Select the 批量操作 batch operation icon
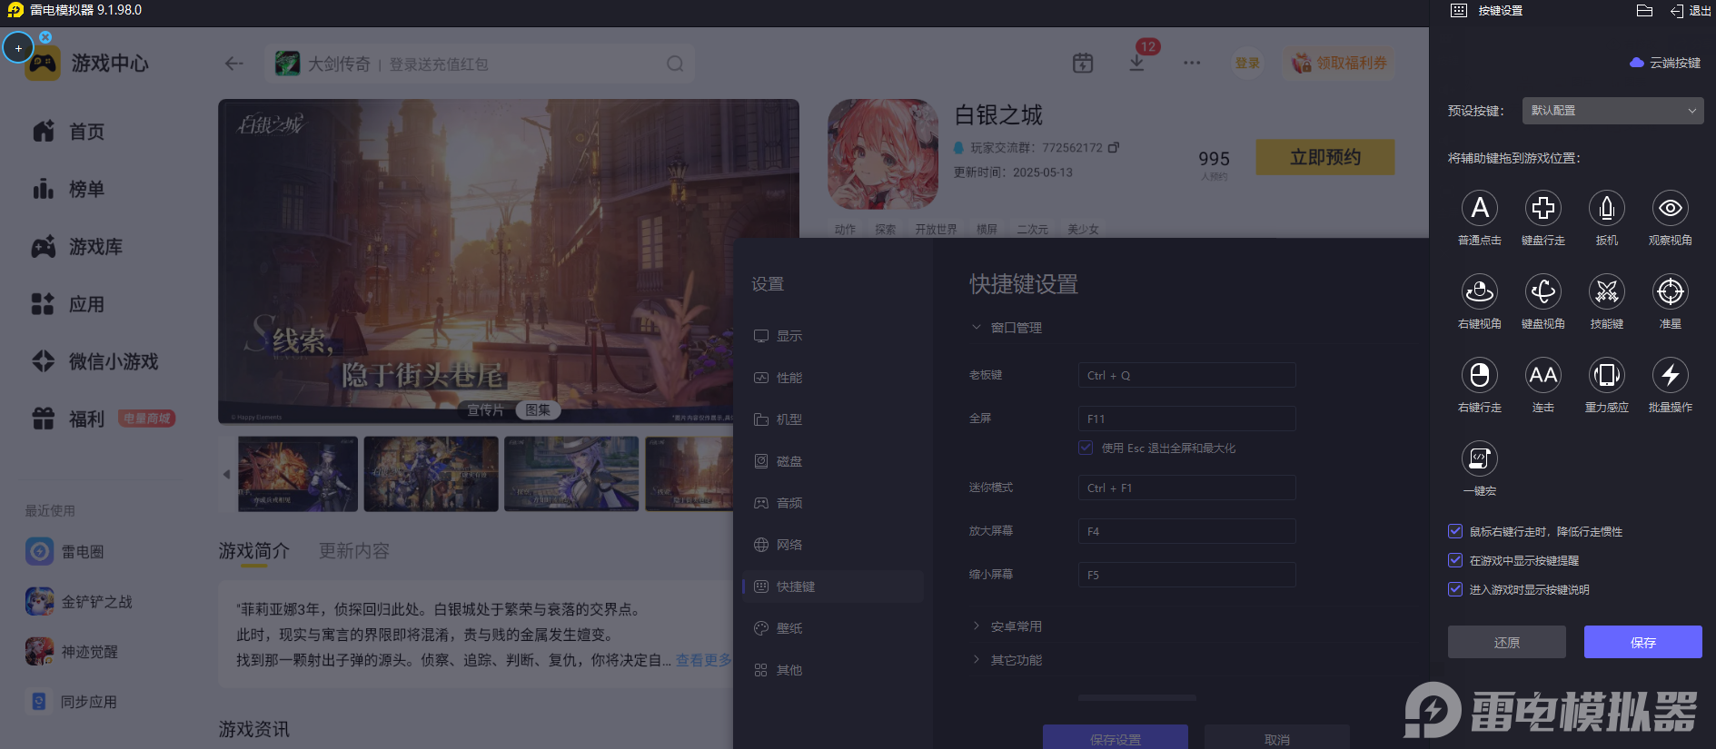The image size is (1716, 749). (x=1671, y=375)
